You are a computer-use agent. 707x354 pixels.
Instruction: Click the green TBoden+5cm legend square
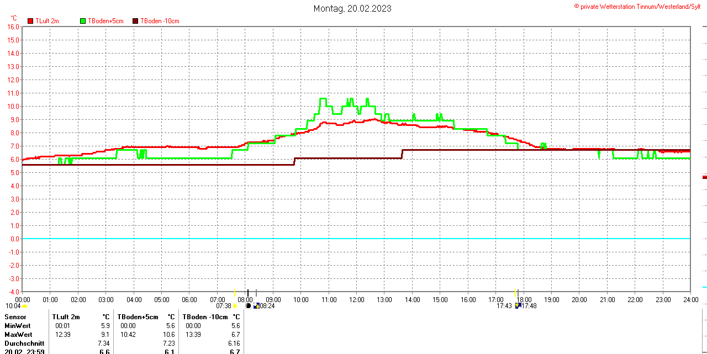(x=83, y=21)
